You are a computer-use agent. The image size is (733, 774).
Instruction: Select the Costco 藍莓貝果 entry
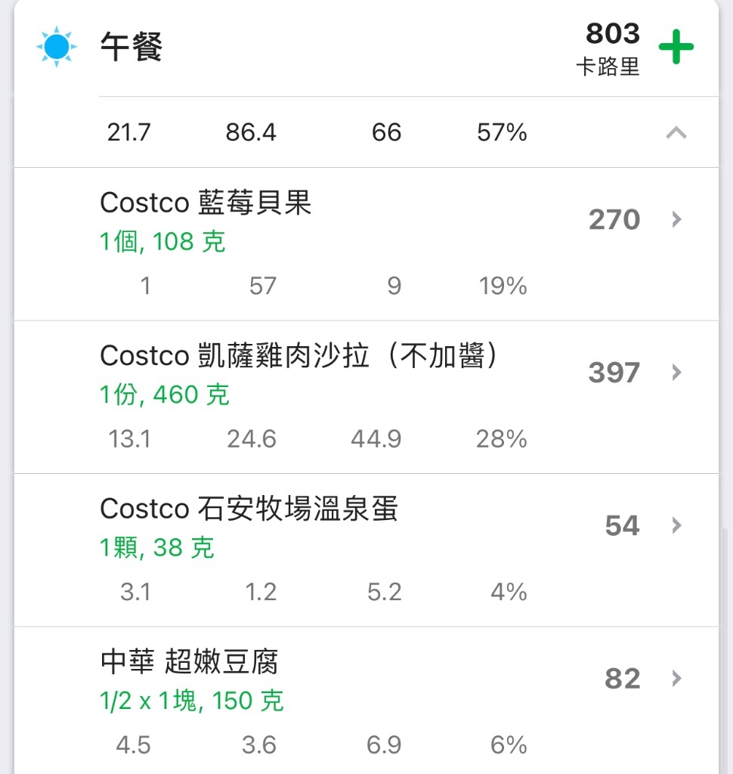click(366, 244)
